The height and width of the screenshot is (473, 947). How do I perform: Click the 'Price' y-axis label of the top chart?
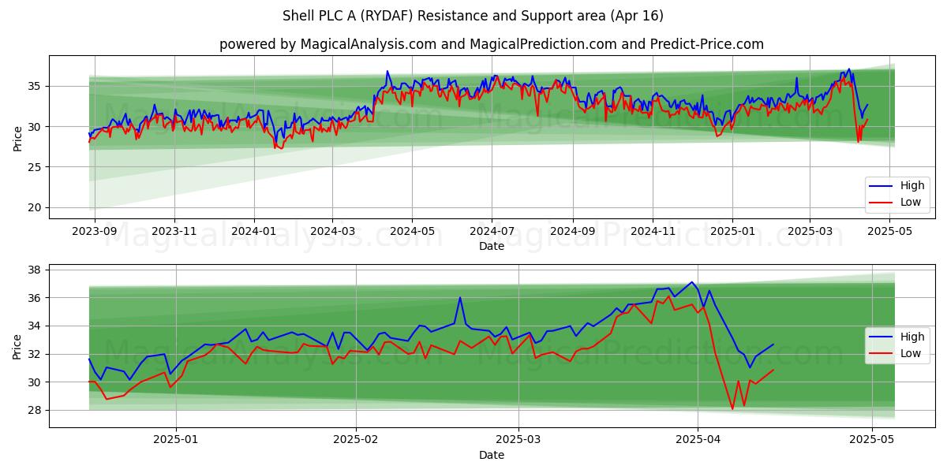[x=17, y=137]
